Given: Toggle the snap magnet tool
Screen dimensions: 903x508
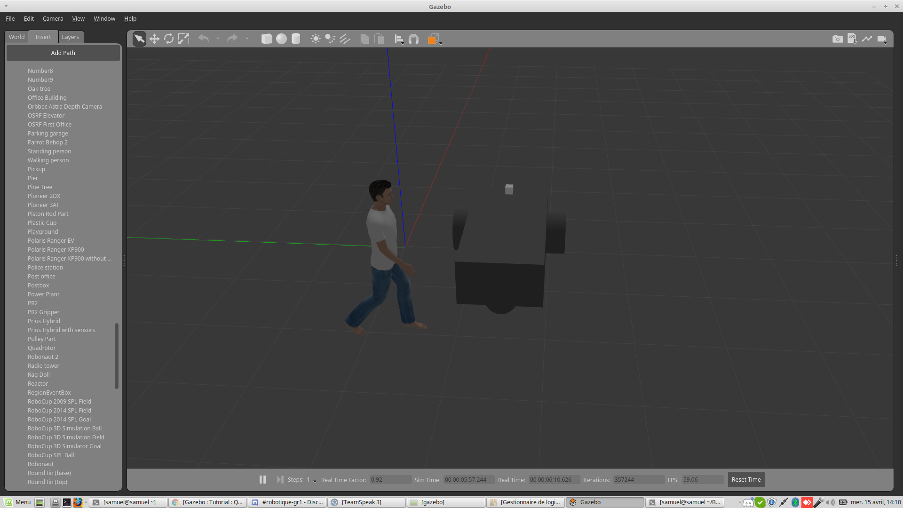Looking at the screenshot, I should coord(413,39).
